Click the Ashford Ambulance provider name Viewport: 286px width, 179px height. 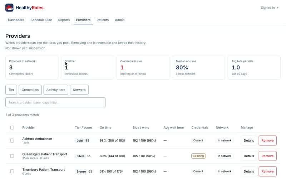(37, 139)
